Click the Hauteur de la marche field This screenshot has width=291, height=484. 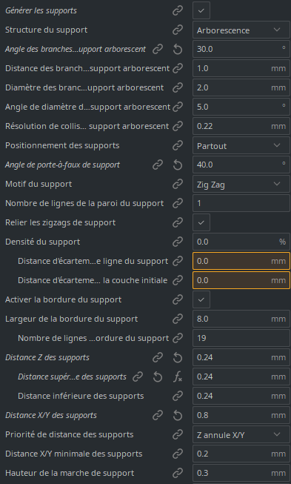point(241,473)
